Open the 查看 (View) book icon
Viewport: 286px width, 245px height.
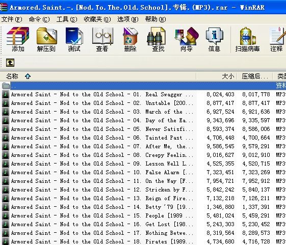click(102, 39)
